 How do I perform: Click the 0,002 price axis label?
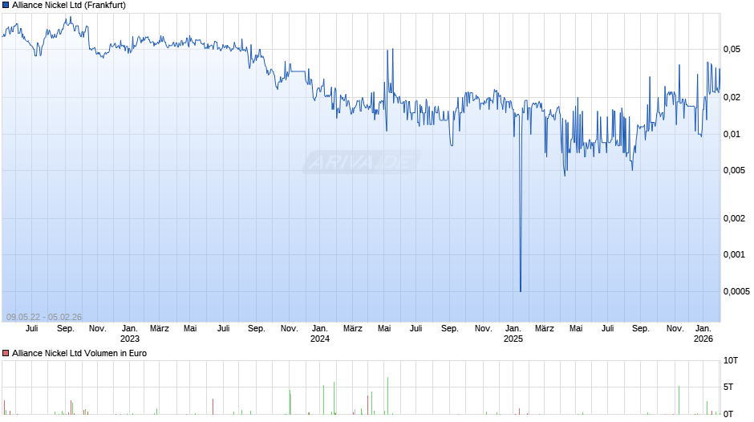click(x=734, y=218)
